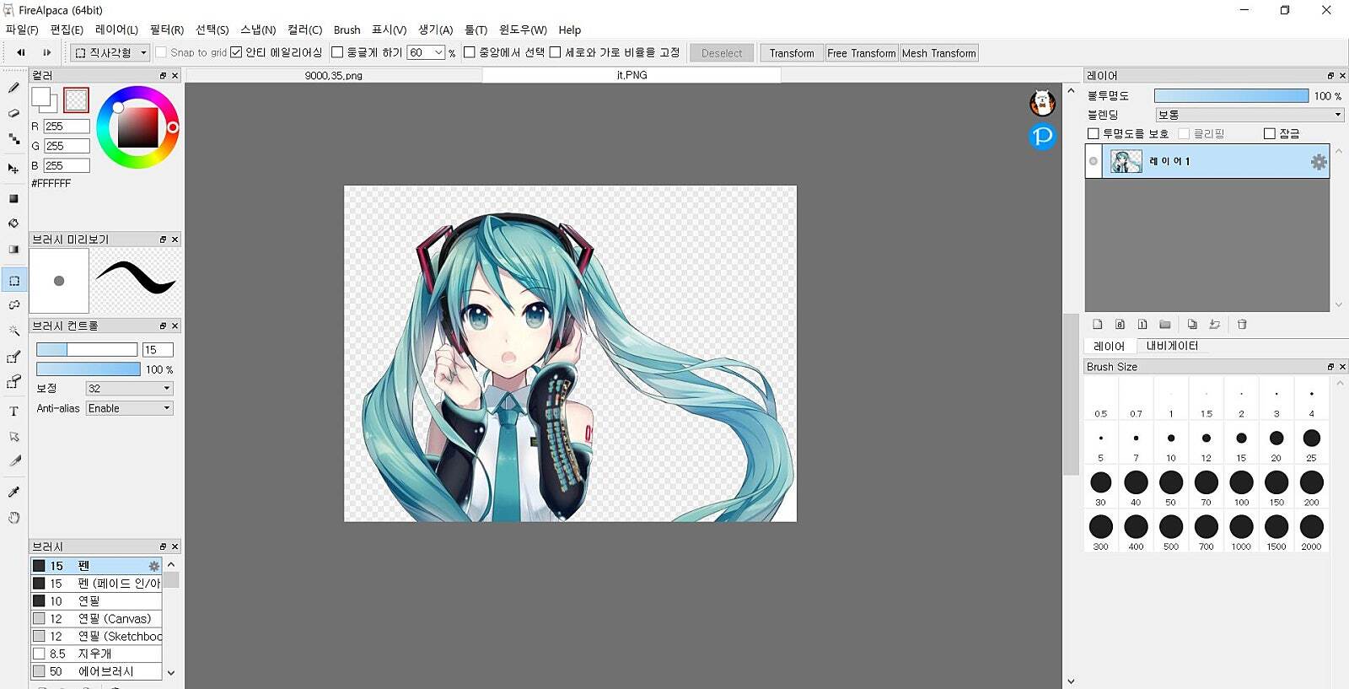
Task: Click the merge layer down icon
Action: coord(1215,325)
